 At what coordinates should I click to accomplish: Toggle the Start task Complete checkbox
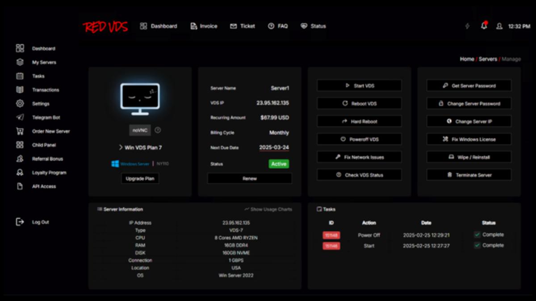point(477,245)
